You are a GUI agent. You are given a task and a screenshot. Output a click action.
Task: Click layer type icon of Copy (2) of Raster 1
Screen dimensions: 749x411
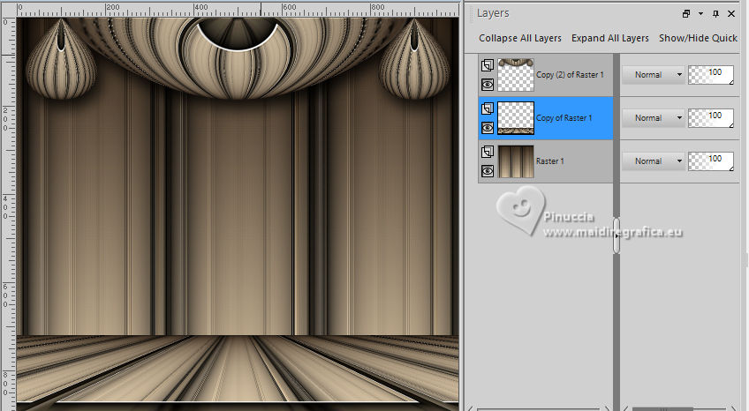tap(487, 65)
